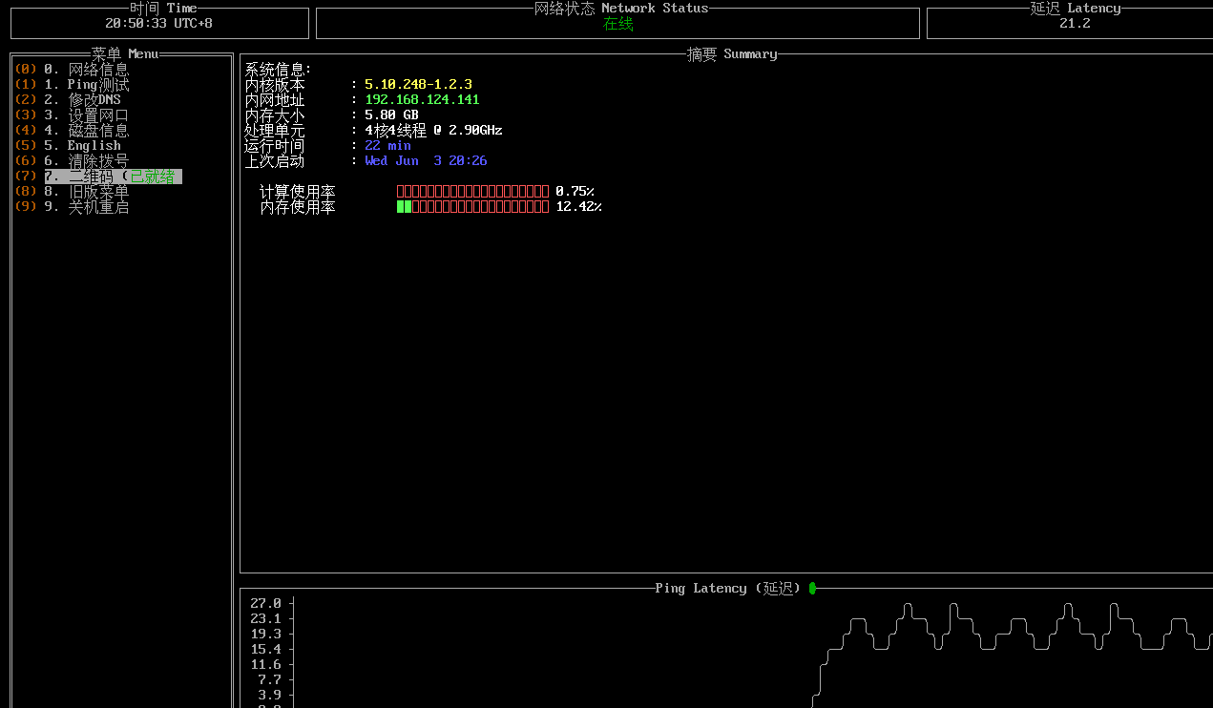The height and width of the screenshot is (708, 1213).
Task: Click the 19.3 axis label
Action: pos(265,634)
